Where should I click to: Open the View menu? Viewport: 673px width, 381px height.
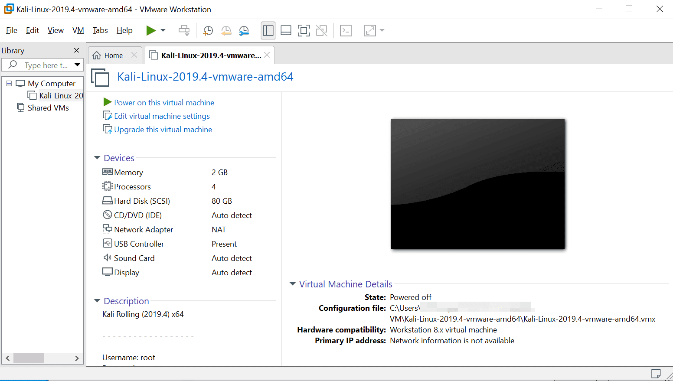point(56,30)
